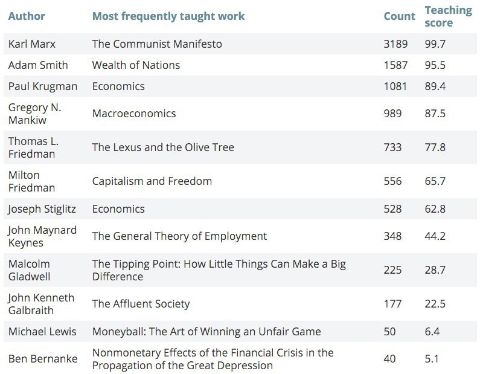Click the Moneyball work title
This screenshot has height=374, width=480.
pos(206,332)
